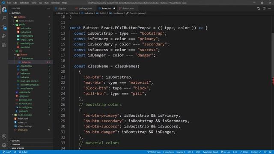Open the Manage gear icon
This screenshot has width=274, height=154.
(4, 145)
